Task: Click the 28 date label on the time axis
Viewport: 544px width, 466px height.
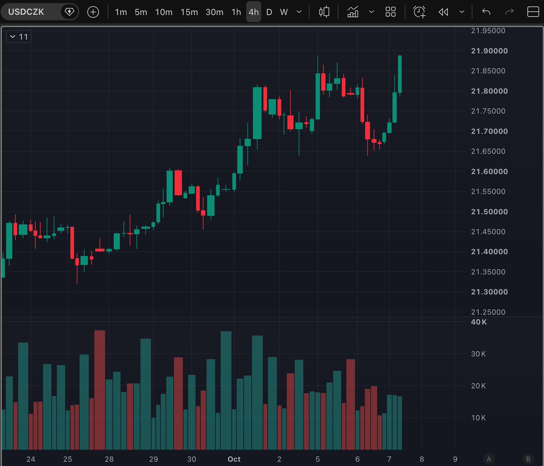Action: coord(109,459)
